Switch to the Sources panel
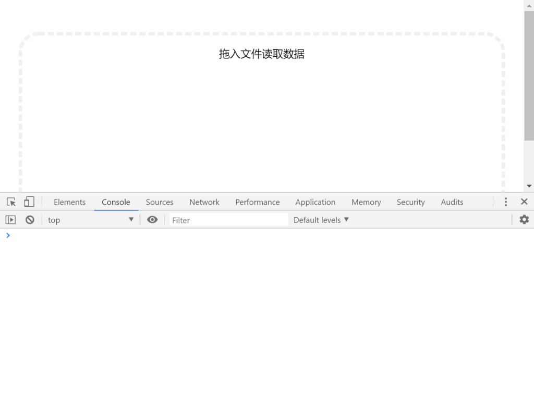534x400 pixels. pos(159,202)
